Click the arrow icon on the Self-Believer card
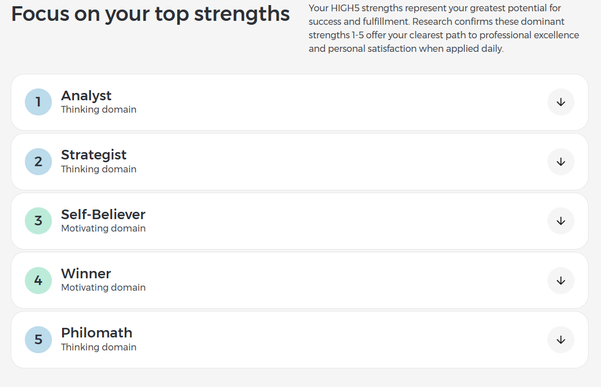Viewport: 601px width, 387px height. pos(560,221)
